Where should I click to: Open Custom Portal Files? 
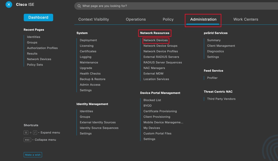click(x=158, y=134)
